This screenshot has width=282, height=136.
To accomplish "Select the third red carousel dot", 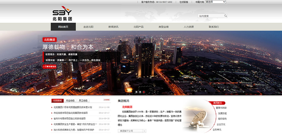I will [144, 92].
